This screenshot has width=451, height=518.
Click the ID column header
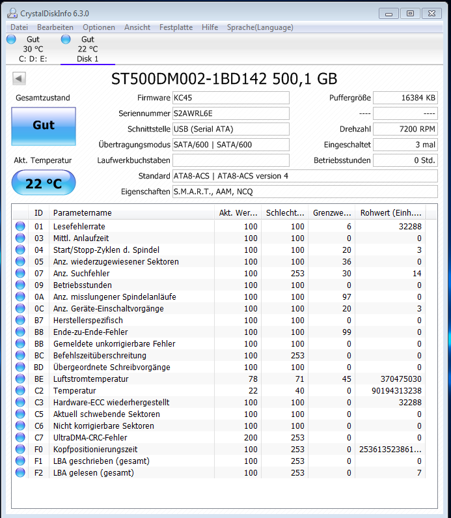[x=38, y=213]
